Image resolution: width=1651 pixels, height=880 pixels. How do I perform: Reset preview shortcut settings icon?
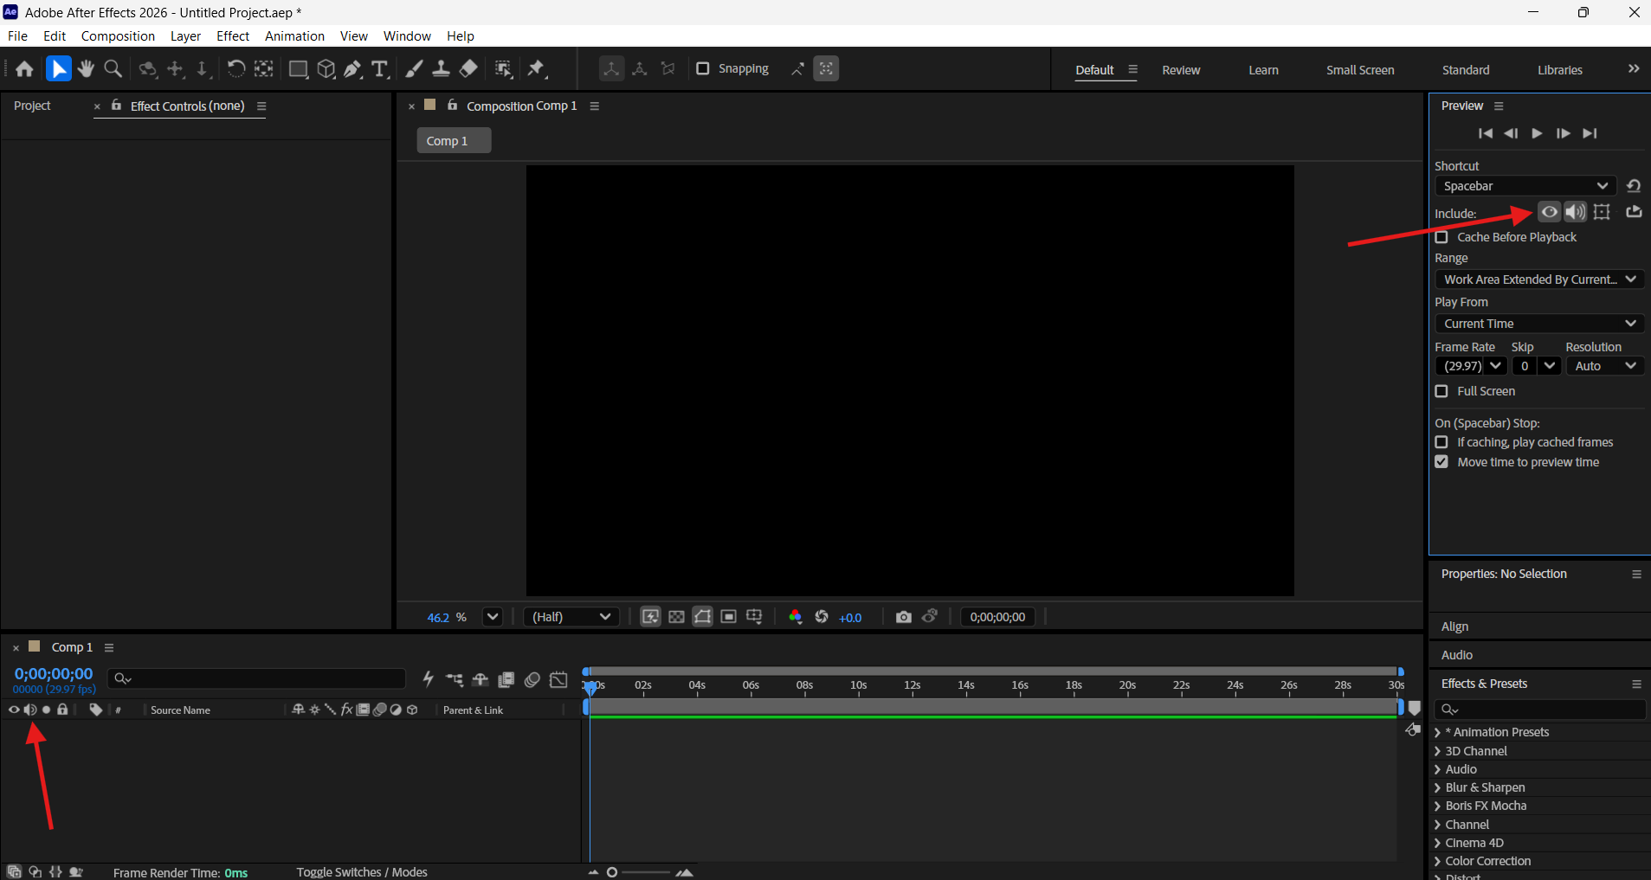[x=1633, y=186]
